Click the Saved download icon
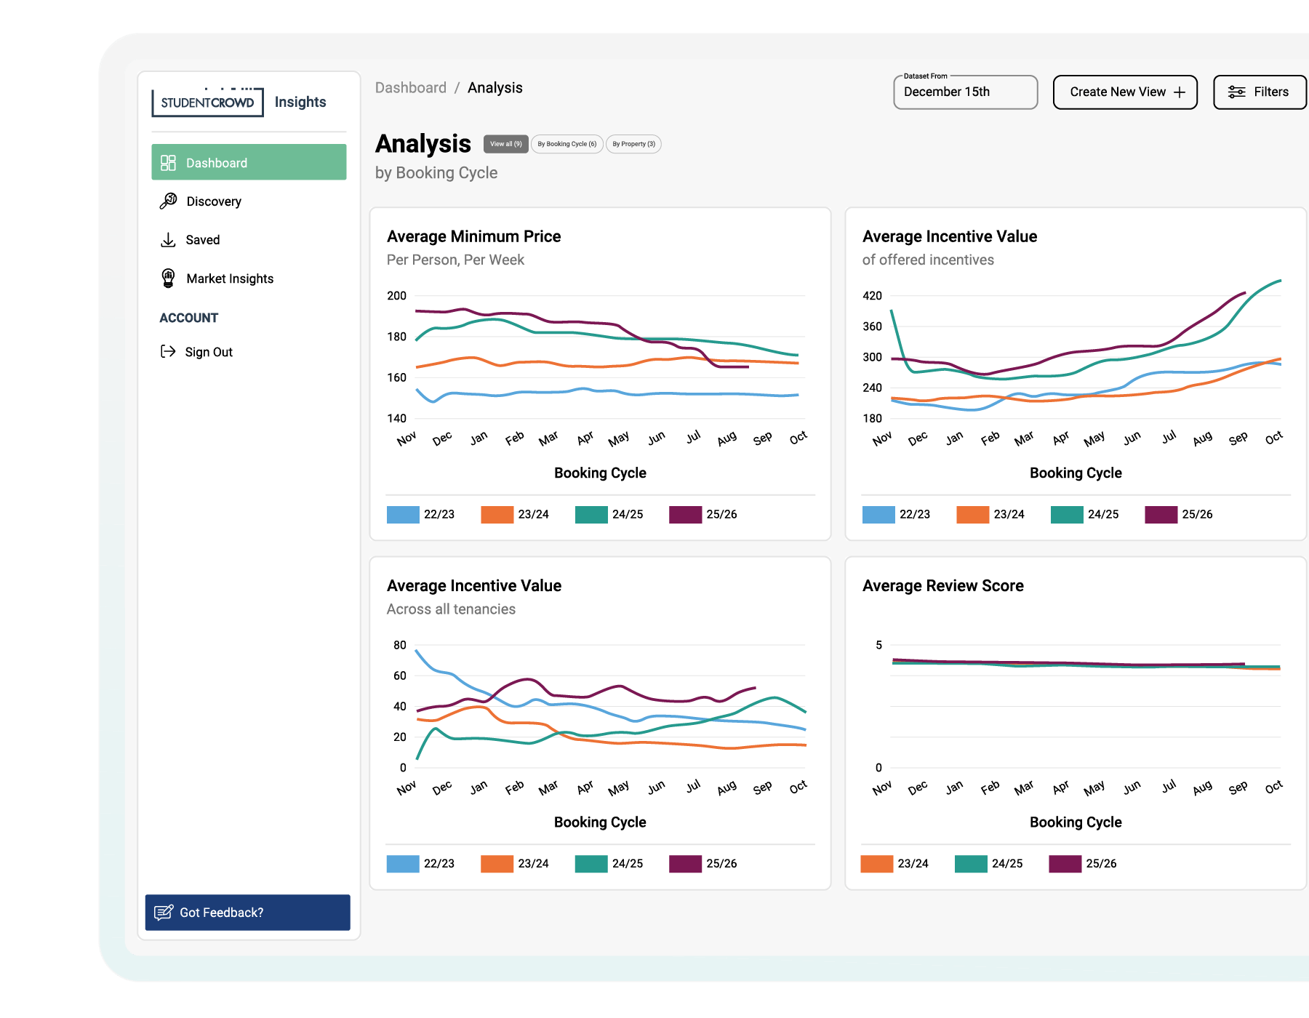Image resolution: width=1309 pixels, height=1018 pixels. tap(167, 239)
